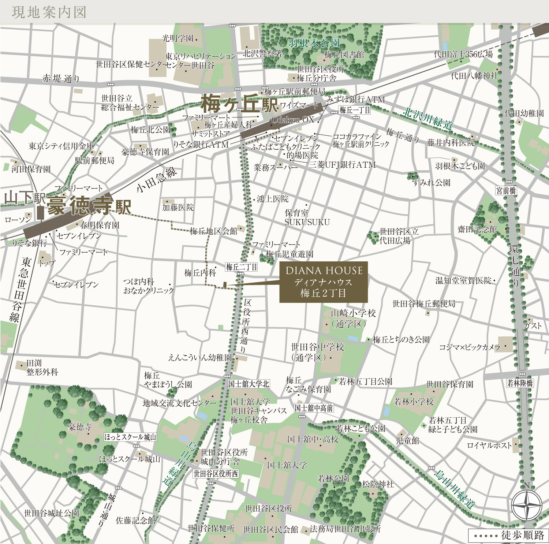549x544 pixels.
Task: Click the north compass rose icon
Action: coord(526,506)
